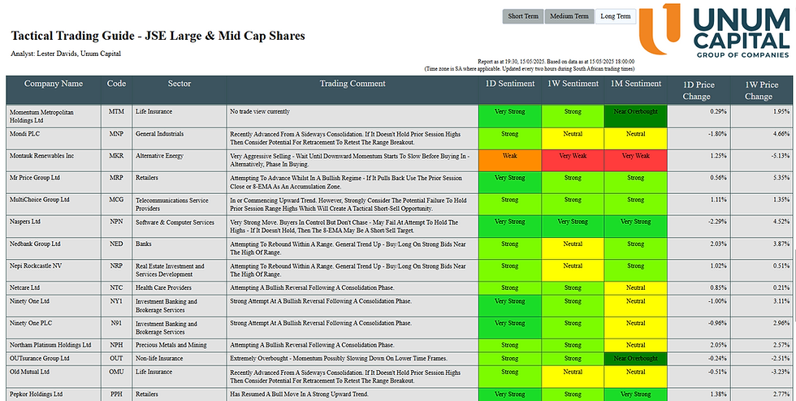The height and width of the screenshot is (401, 796).
Task: Select the Long Term tab
Action: (616, 16)
